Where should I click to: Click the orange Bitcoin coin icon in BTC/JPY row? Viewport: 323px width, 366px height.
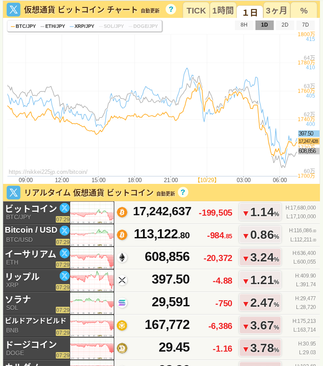coord(122,212)
